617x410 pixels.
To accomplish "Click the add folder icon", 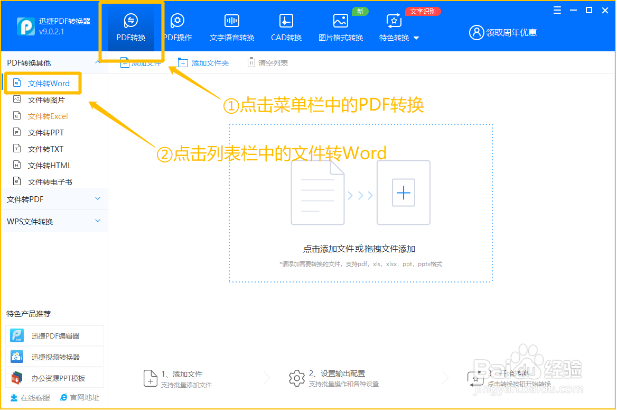I will (x=183, y=62).
